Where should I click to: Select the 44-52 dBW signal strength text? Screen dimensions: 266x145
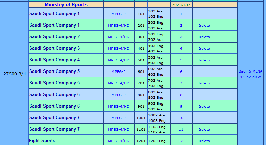click(251, 77)
